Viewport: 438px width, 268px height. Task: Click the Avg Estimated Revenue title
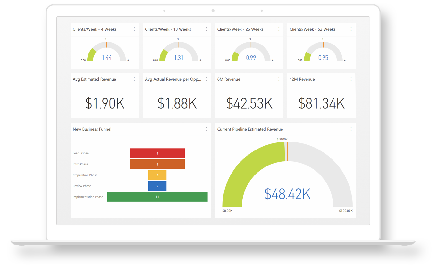[94, 79]
